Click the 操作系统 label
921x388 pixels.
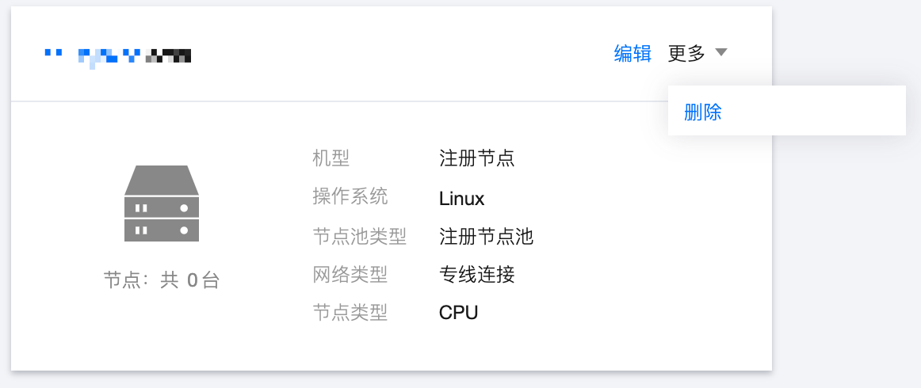tap(350, 196)
